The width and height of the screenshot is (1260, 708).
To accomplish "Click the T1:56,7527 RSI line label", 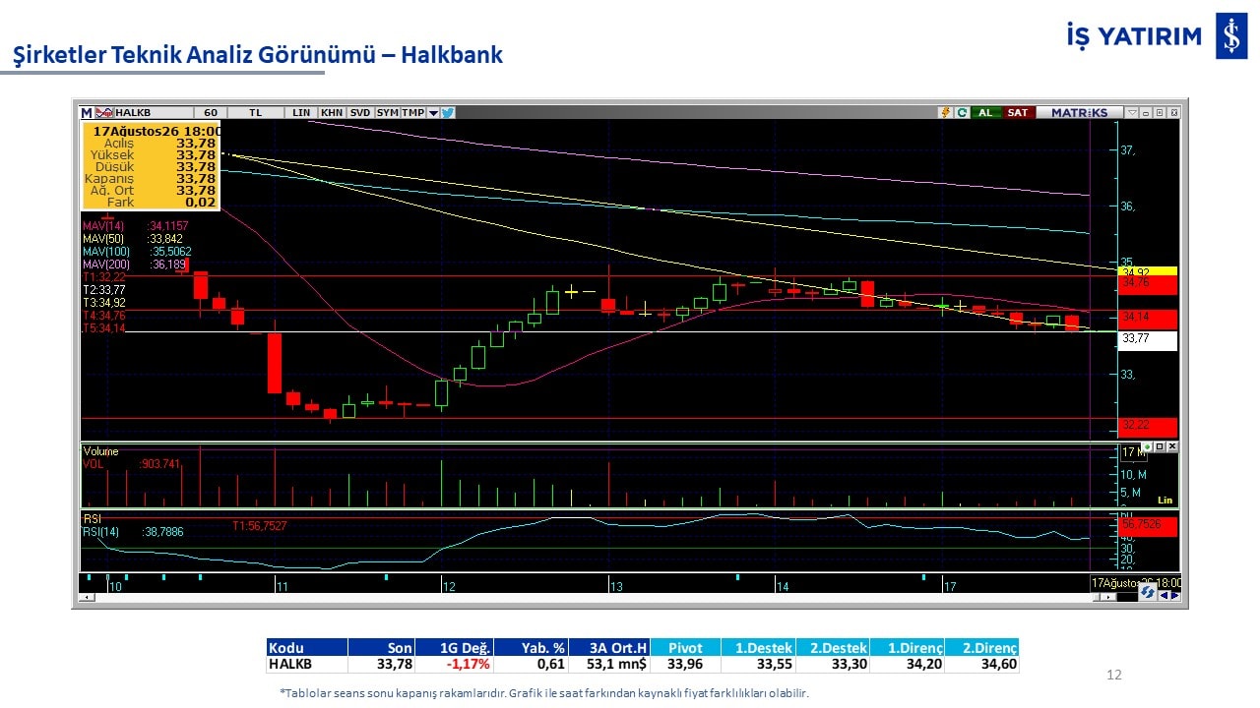I will (x=260, y=526).
